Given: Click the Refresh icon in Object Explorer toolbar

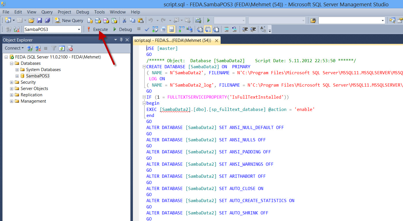Looking at the screenshot, I should click(61, 48).
